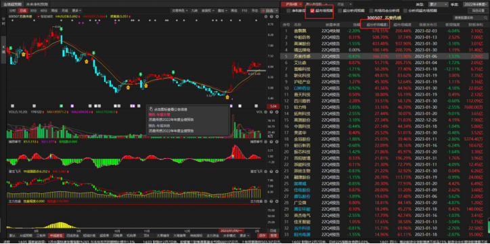This screenshot has height=244, width=490.
Task: Click the red 保存 button
Action: 263,236
